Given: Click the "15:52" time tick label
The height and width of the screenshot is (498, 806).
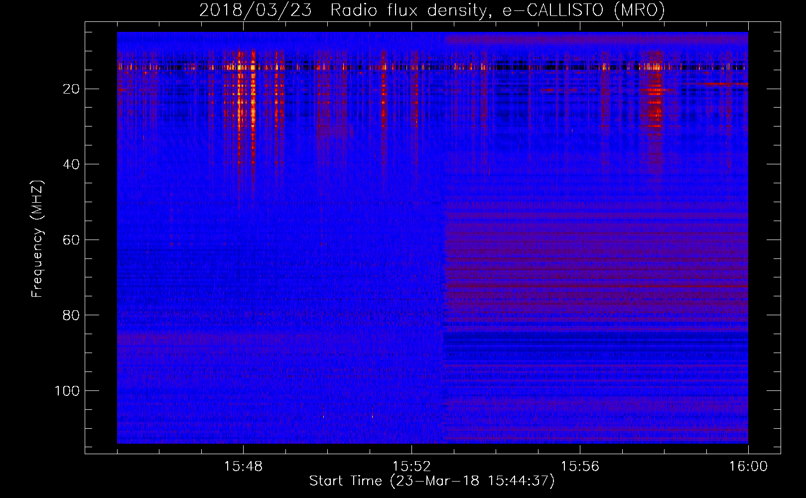Looking at the screenshot, I should pos(411,467).
